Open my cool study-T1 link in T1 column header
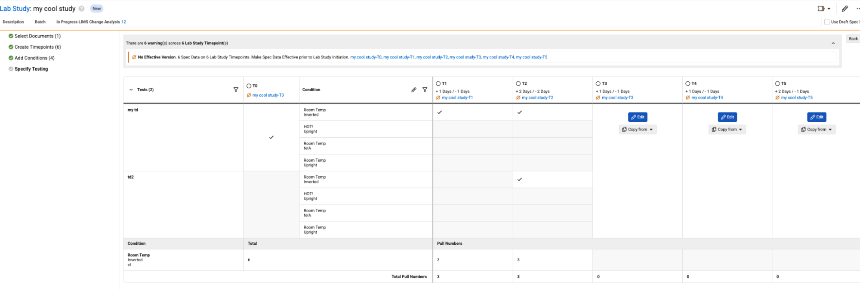 click(457, 98)
